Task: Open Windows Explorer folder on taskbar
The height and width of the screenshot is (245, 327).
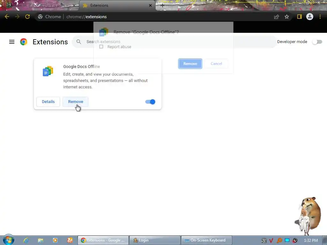Action: (x=41, y=240)
